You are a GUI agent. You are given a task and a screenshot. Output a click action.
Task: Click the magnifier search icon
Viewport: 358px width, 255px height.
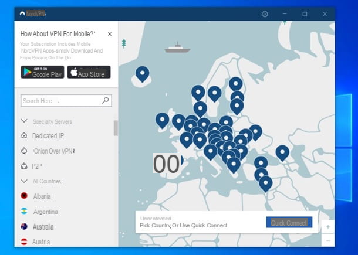[x=105, y=100]
